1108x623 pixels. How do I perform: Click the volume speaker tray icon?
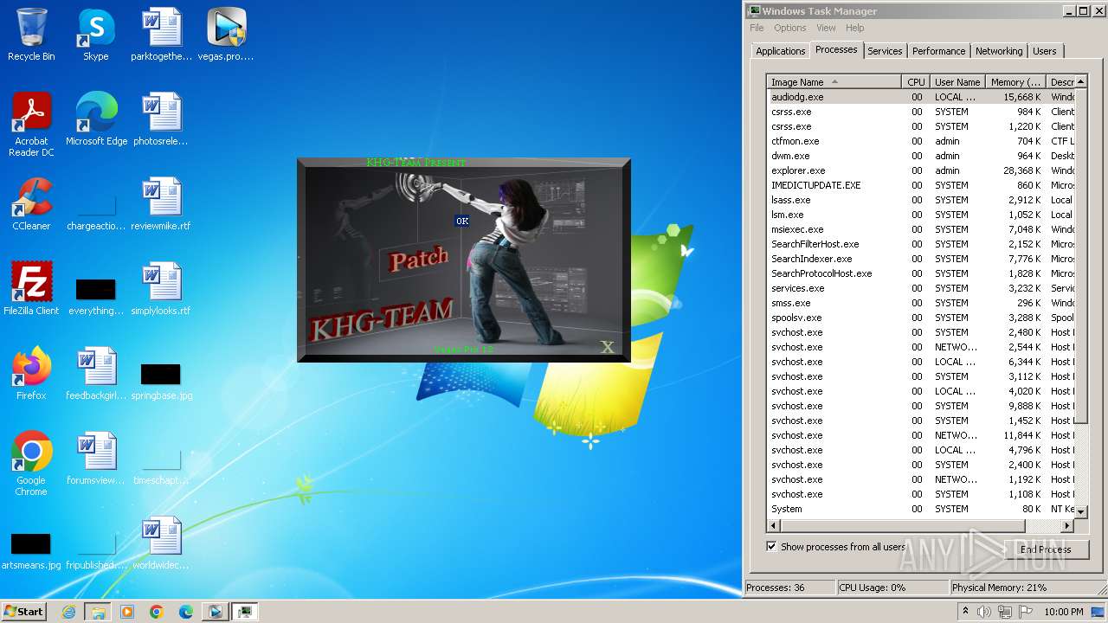[x=984, y=612]
